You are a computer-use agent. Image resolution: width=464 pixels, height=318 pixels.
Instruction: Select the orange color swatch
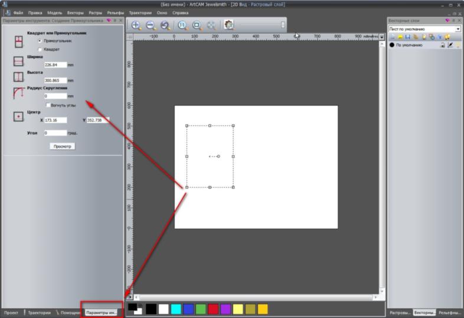[x=263, y=309]
